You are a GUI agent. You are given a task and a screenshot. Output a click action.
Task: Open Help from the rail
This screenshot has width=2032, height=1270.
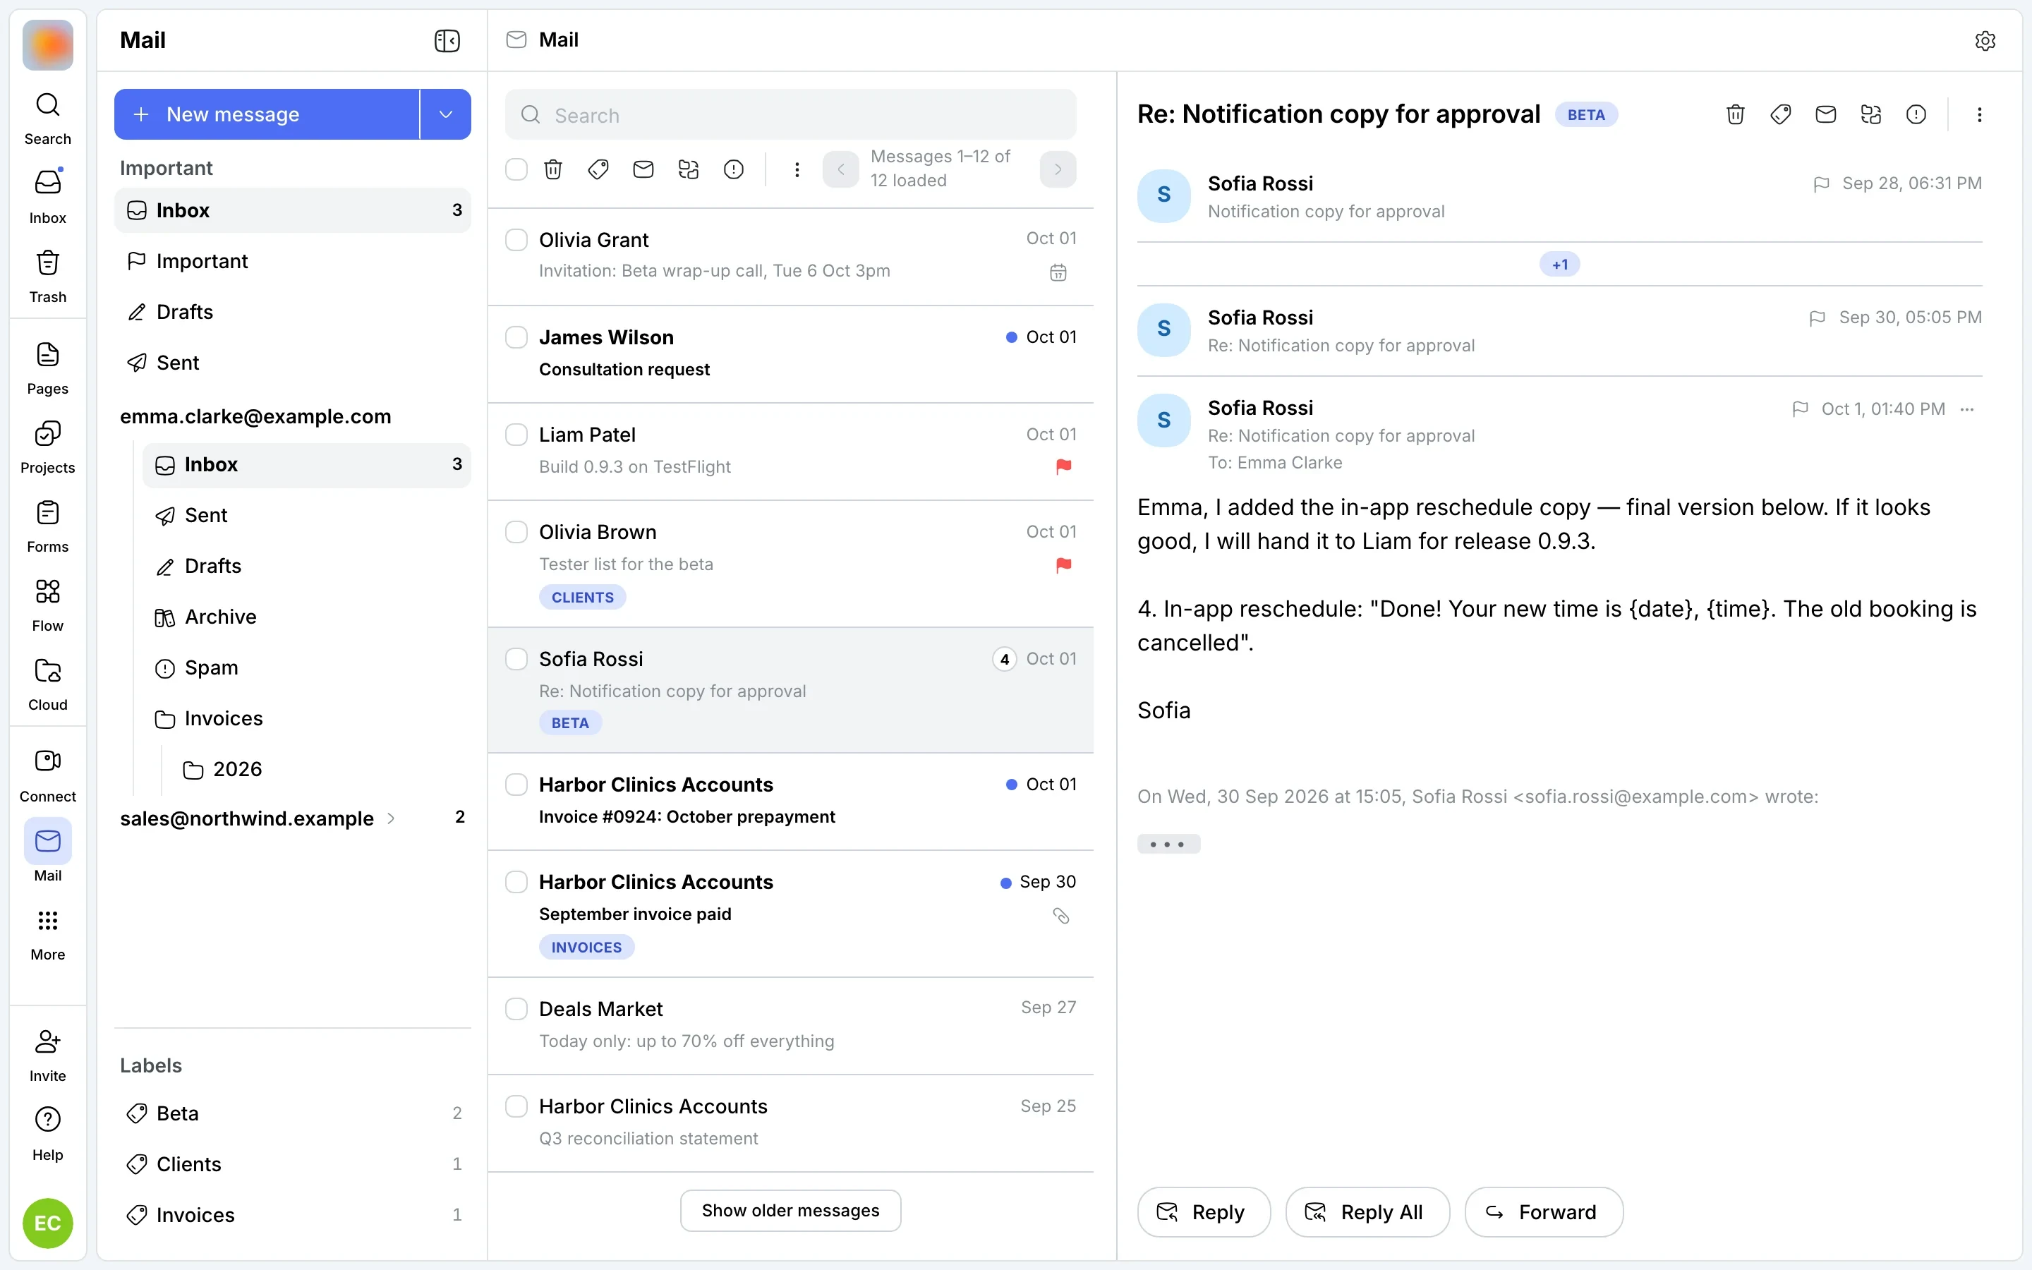(x=48, y=1135)
